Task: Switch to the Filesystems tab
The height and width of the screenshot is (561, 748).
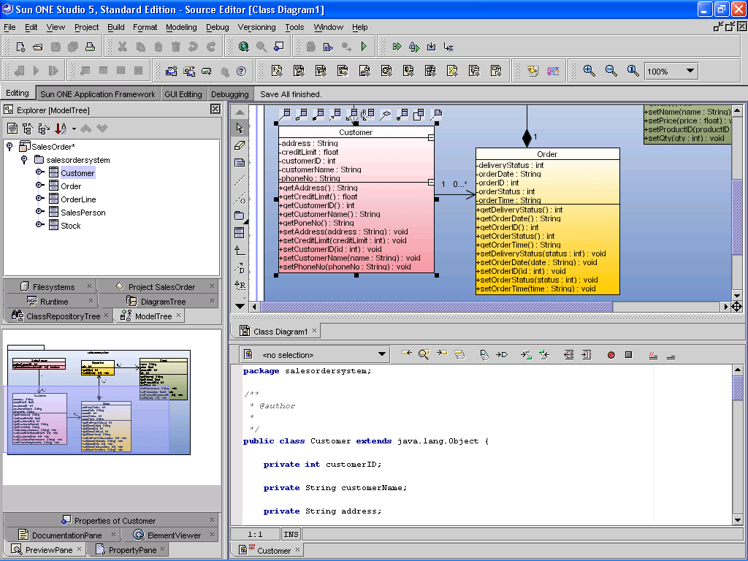Action: pyautogui.click(x=49, y=286)
